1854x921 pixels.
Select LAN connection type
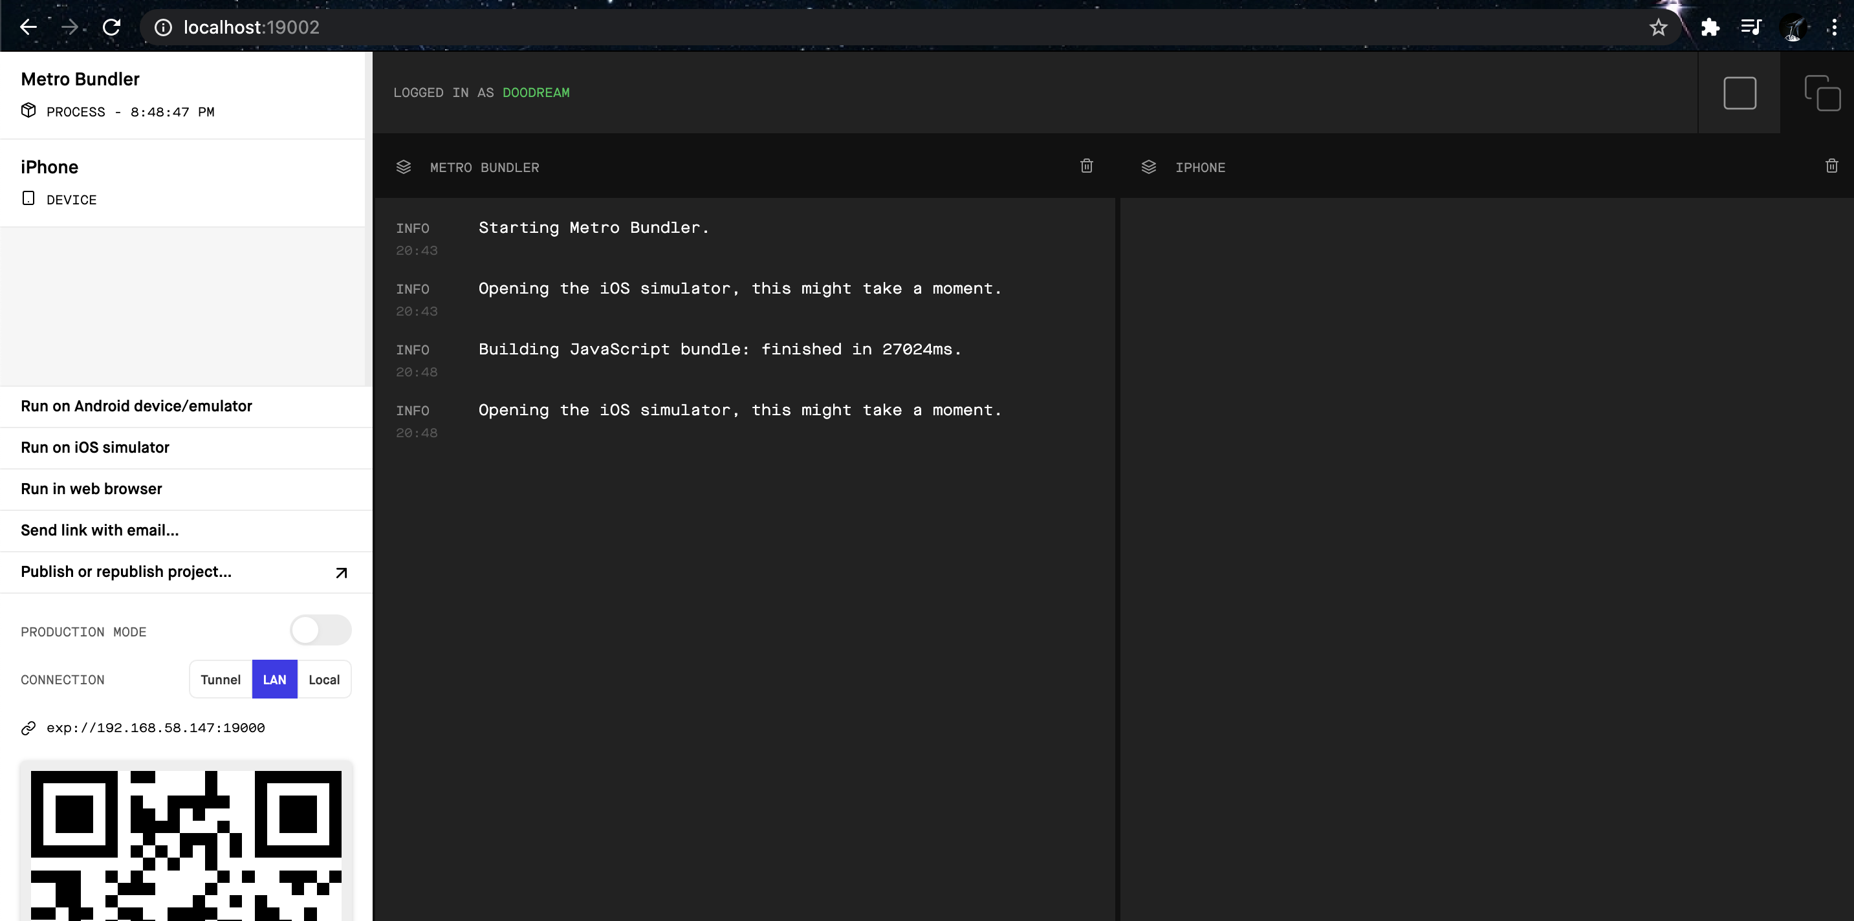274,679
